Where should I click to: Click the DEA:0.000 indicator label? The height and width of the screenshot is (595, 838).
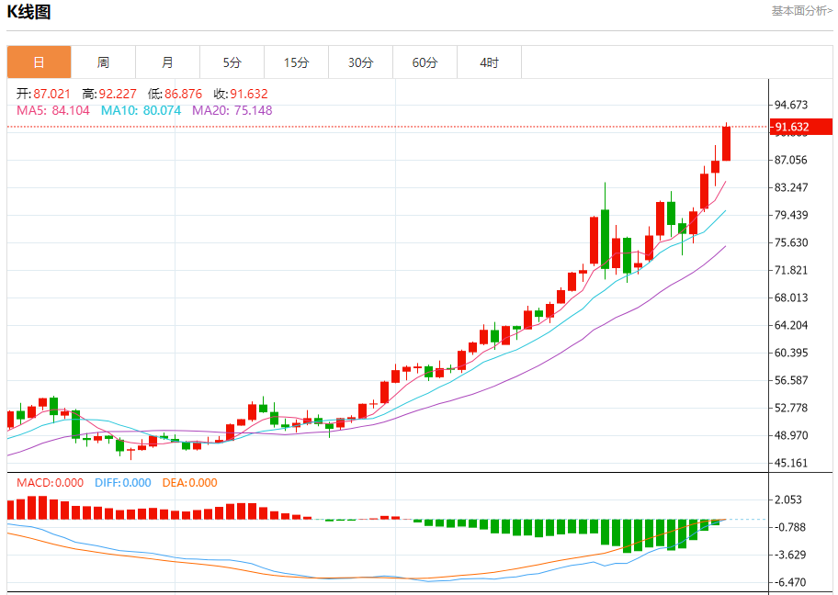189,482
